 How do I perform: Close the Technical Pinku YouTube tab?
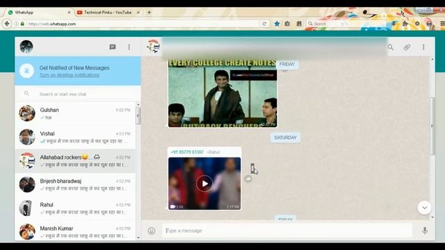[138, 12]
